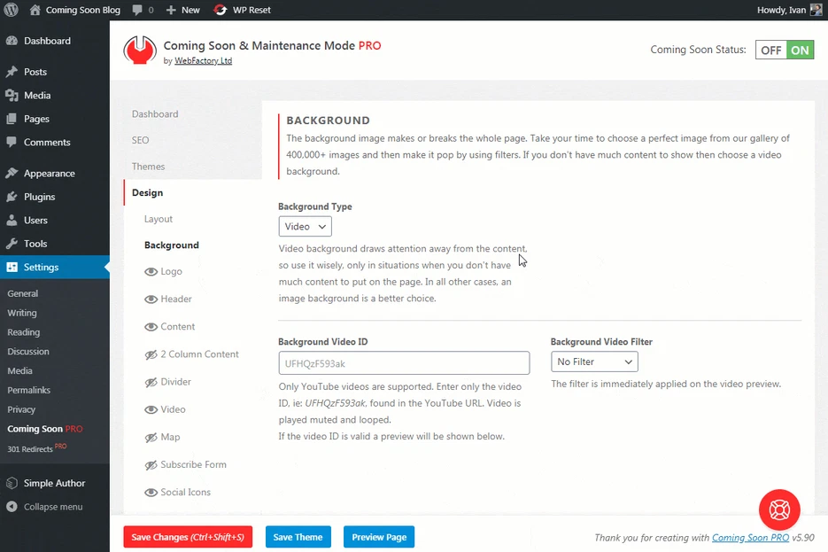Switch Coming Soon Status to OFF

pyautogui.click(x=771, y=51)
